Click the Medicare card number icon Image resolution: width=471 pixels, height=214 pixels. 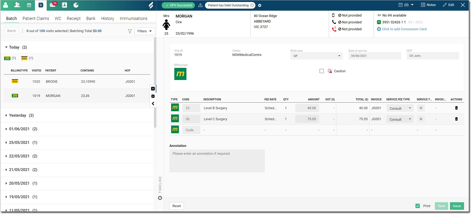point(379,22)
